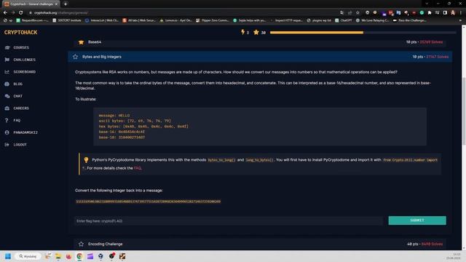Click the taskbar search box
This screenshot has height=262, width=466.
(28, 256)
